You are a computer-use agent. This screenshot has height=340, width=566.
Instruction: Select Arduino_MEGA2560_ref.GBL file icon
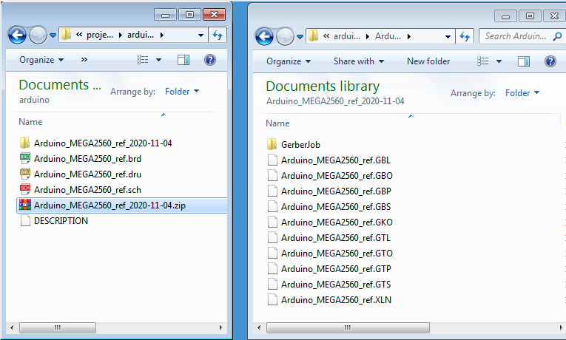[272, 160]
